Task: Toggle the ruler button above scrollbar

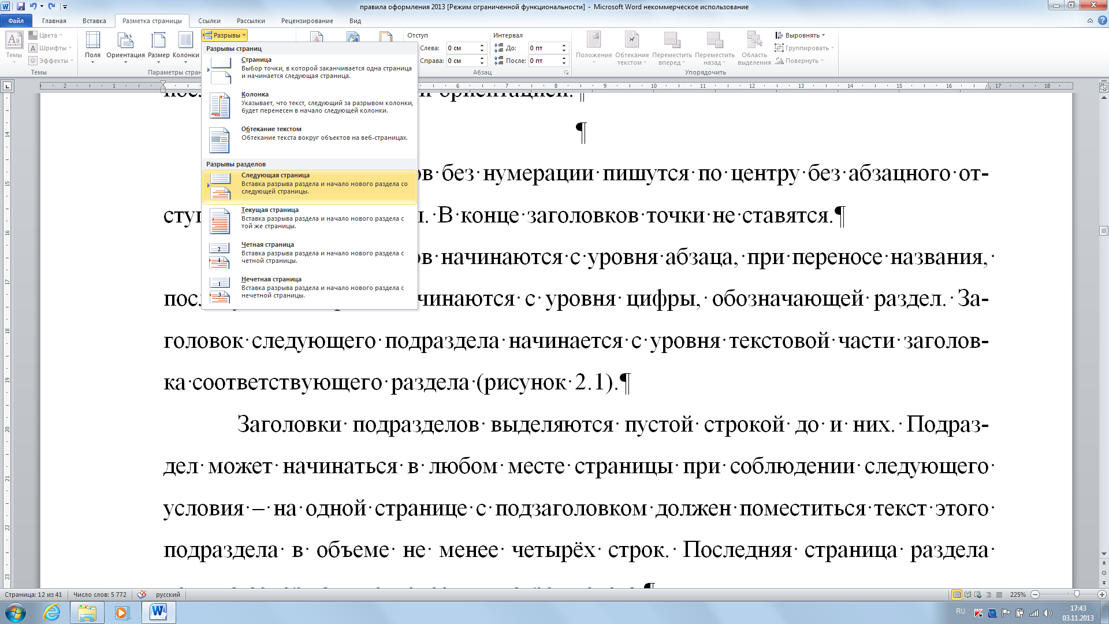Action: (1103, 87)
